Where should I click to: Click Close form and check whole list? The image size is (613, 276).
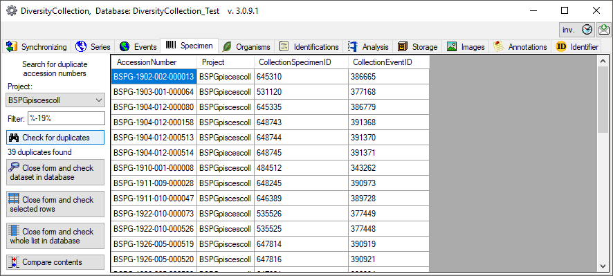[55, 236]
